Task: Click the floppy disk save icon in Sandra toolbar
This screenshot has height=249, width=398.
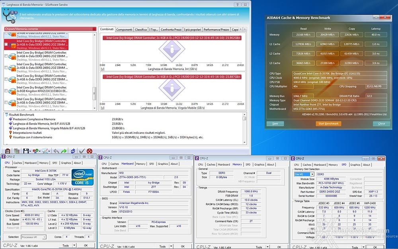Action: coord(26,151)
